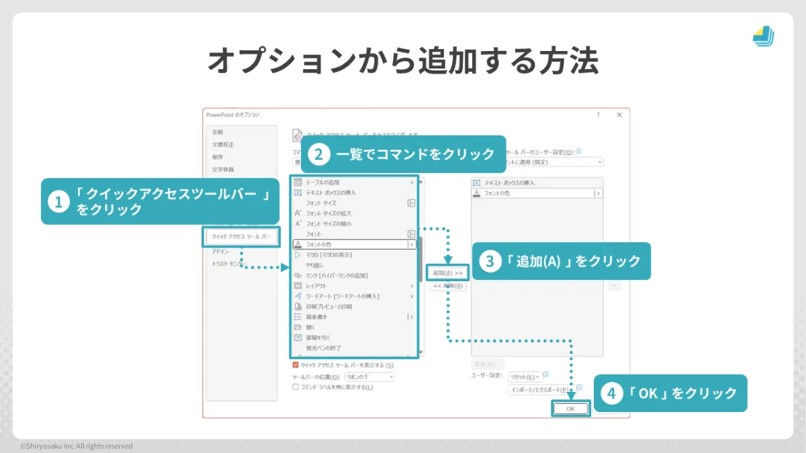Image resolution: width=806 pixels, height=453 pixels.
Task: Select the フォント row in the command list
Action: point(355,234)
